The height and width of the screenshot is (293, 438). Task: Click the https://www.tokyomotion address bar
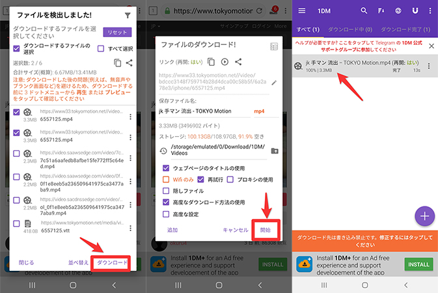(x=213, y=11)
